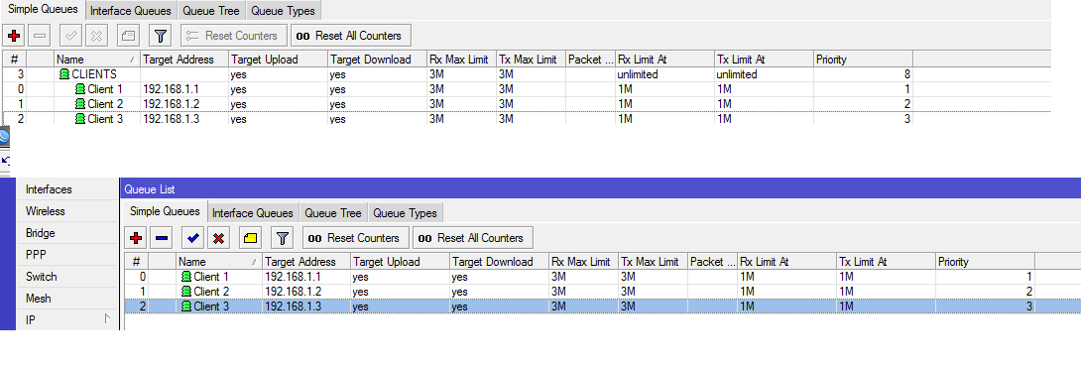
Task: Click Priority column header in upper window
Action: click(863, 60)
